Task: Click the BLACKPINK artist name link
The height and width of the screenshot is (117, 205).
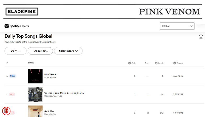Action: coord(50,77)
